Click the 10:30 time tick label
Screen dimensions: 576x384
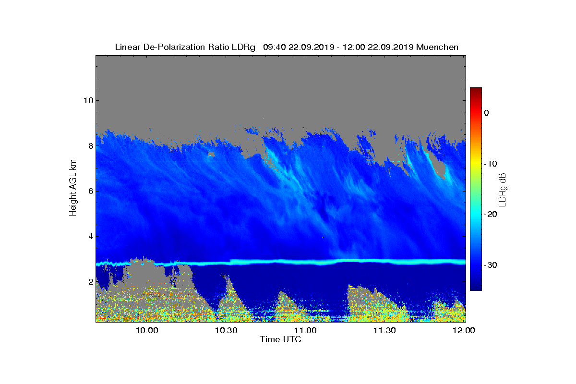[x=226, y=330]
